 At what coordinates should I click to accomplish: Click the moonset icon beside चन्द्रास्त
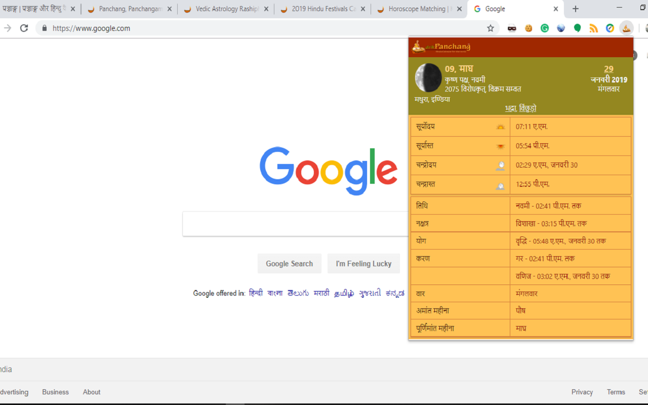(500, 184)
